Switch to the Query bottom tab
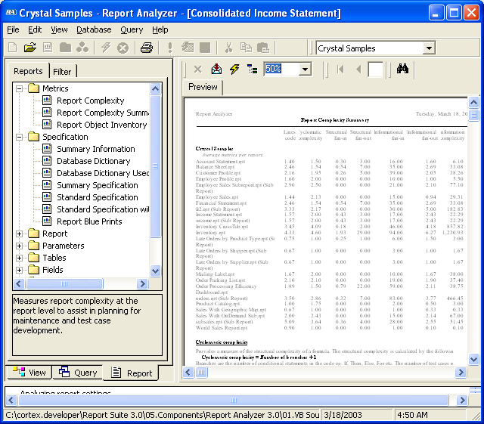The image size is (484, 424). [78, 372]
